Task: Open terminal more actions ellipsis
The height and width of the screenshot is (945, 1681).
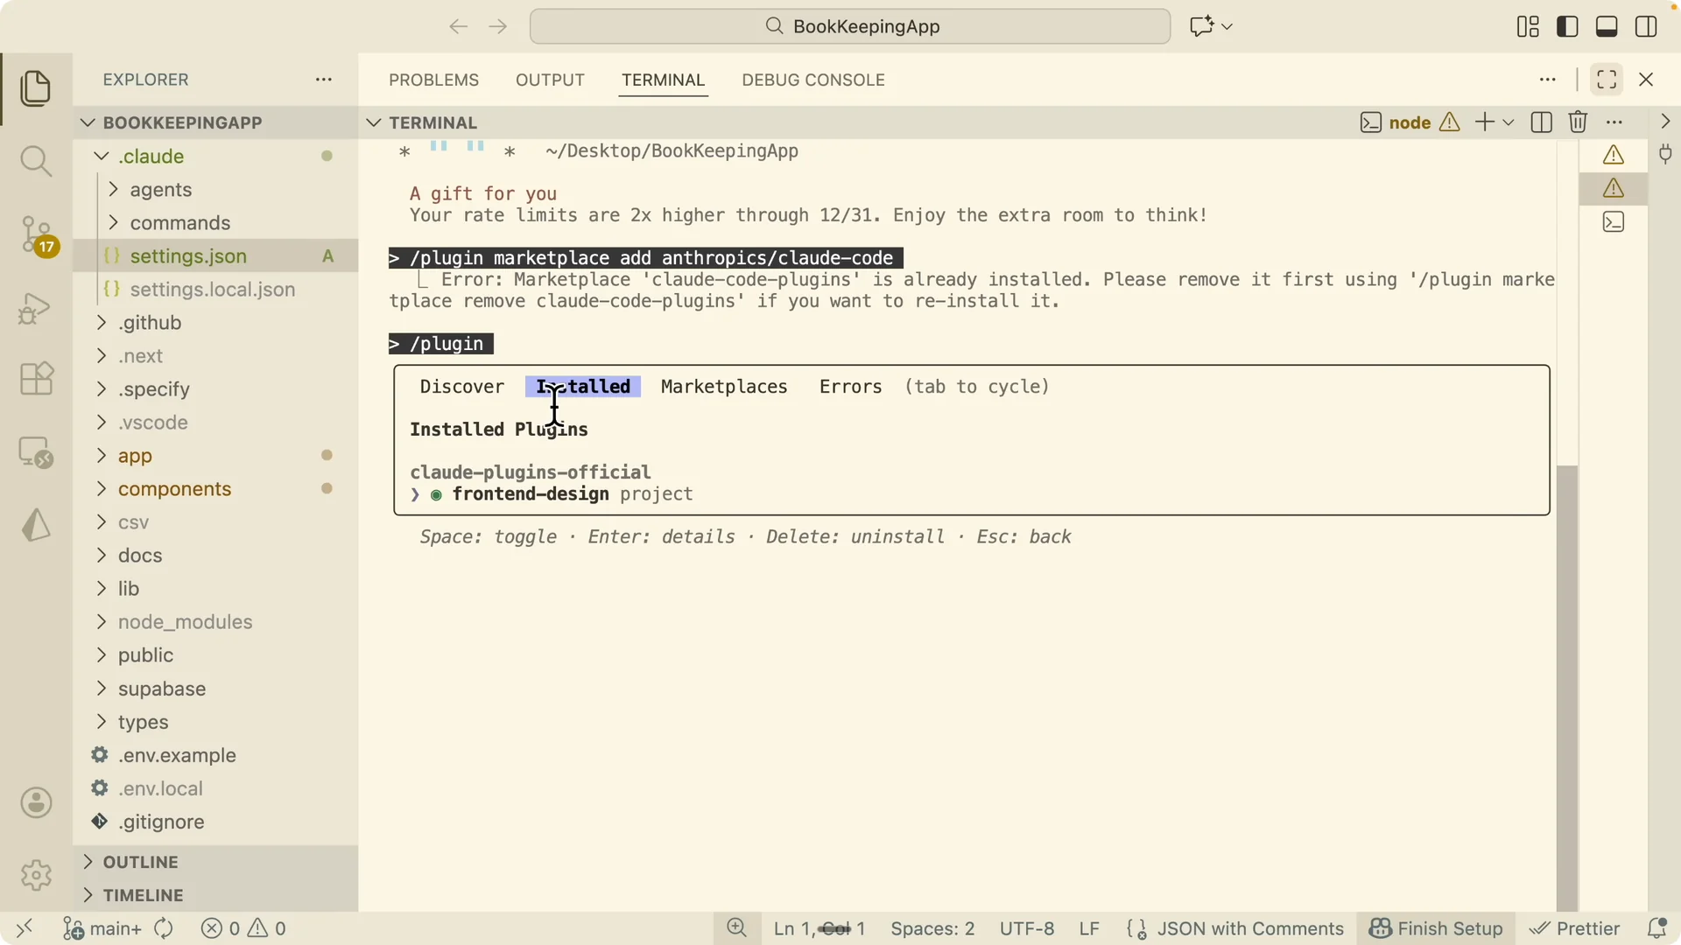Action: [1615, 122]
